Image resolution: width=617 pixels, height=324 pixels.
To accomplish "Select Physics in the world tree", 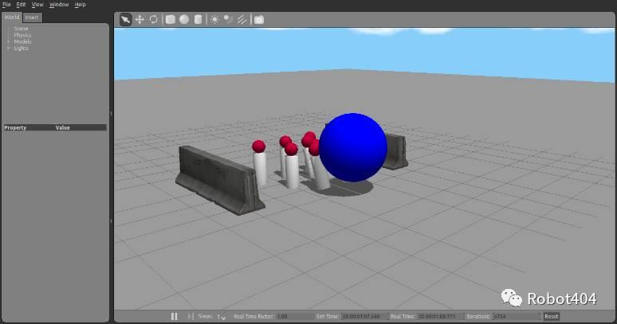I will 22,35.
